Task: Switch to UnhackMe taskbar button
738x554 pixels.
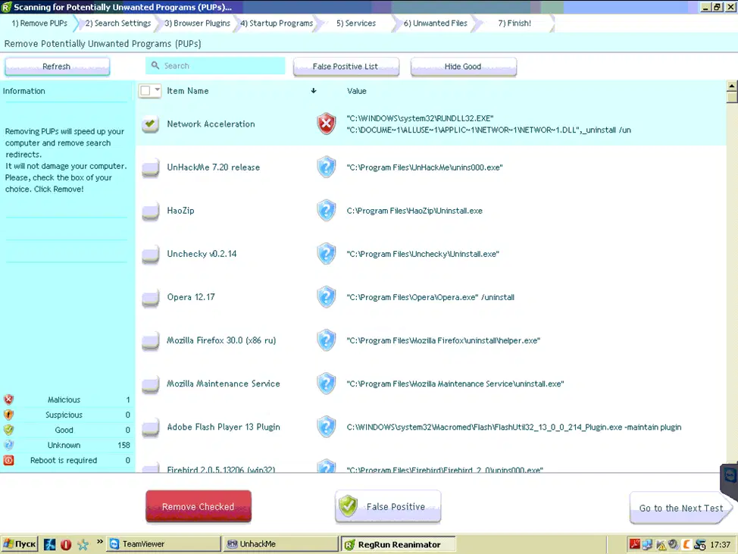Action: click(281, 544)
